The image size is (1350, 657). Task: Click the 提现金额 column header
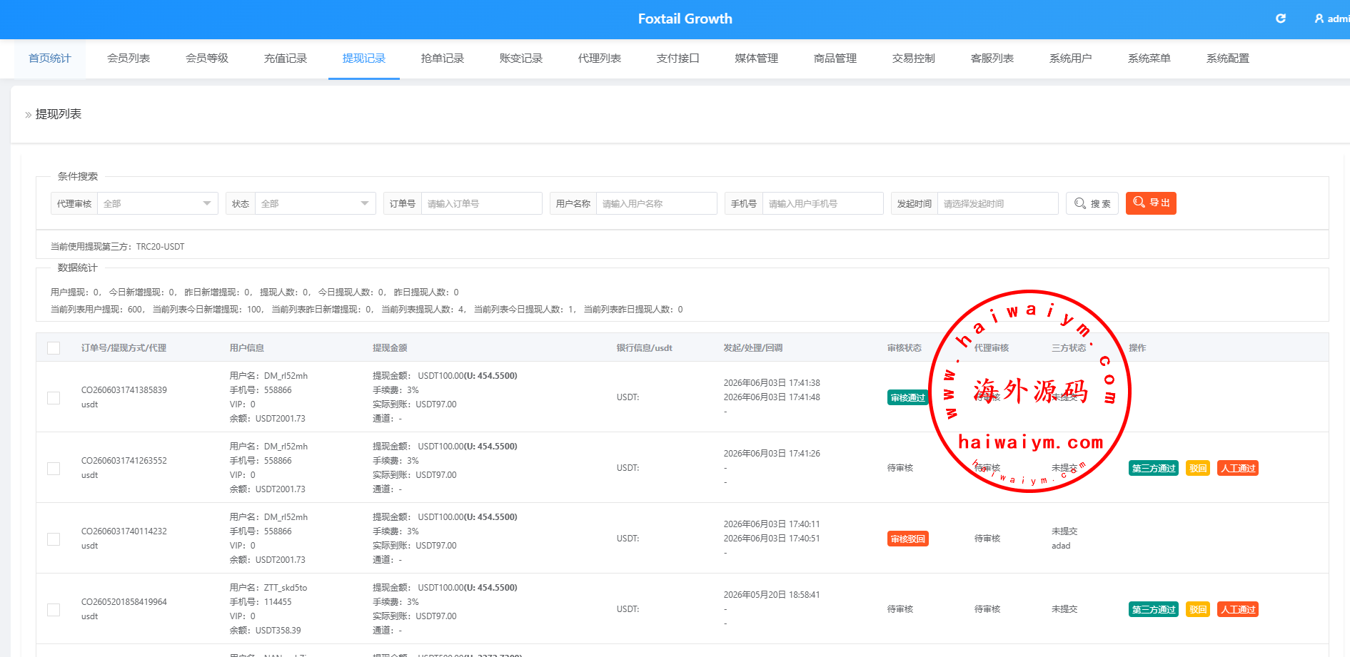(390, 348)
